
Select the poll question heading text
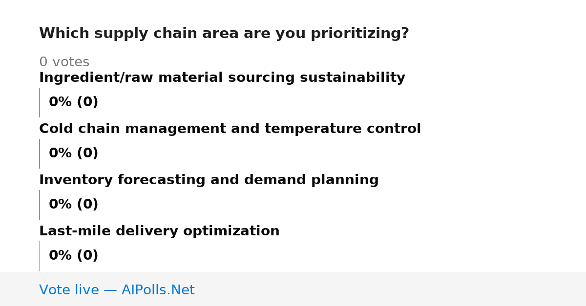tap(224, 34)
